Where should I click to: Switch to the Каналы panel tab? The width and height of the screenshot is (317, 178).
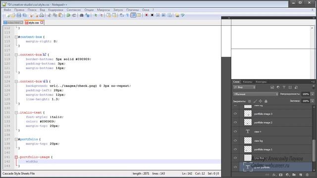(x=248, y=82)
